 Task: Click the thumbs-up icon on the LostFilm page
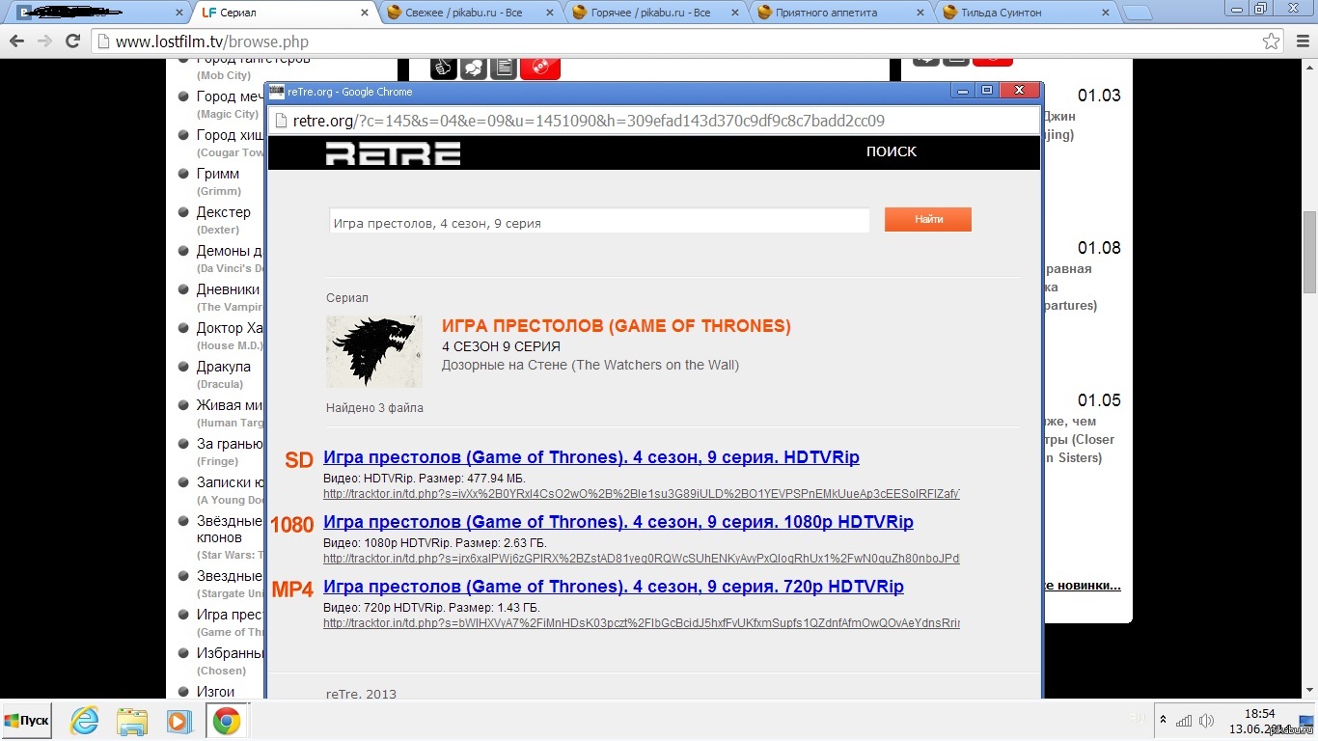click(x=444, y=68)
